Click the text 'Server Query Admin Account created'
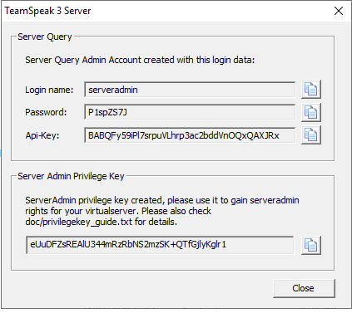352x313 pixels. (x=100, y=60)
